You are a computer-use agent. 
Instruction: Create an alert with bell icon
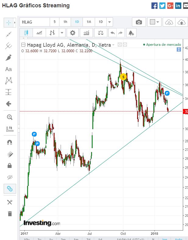pos(131,33)
